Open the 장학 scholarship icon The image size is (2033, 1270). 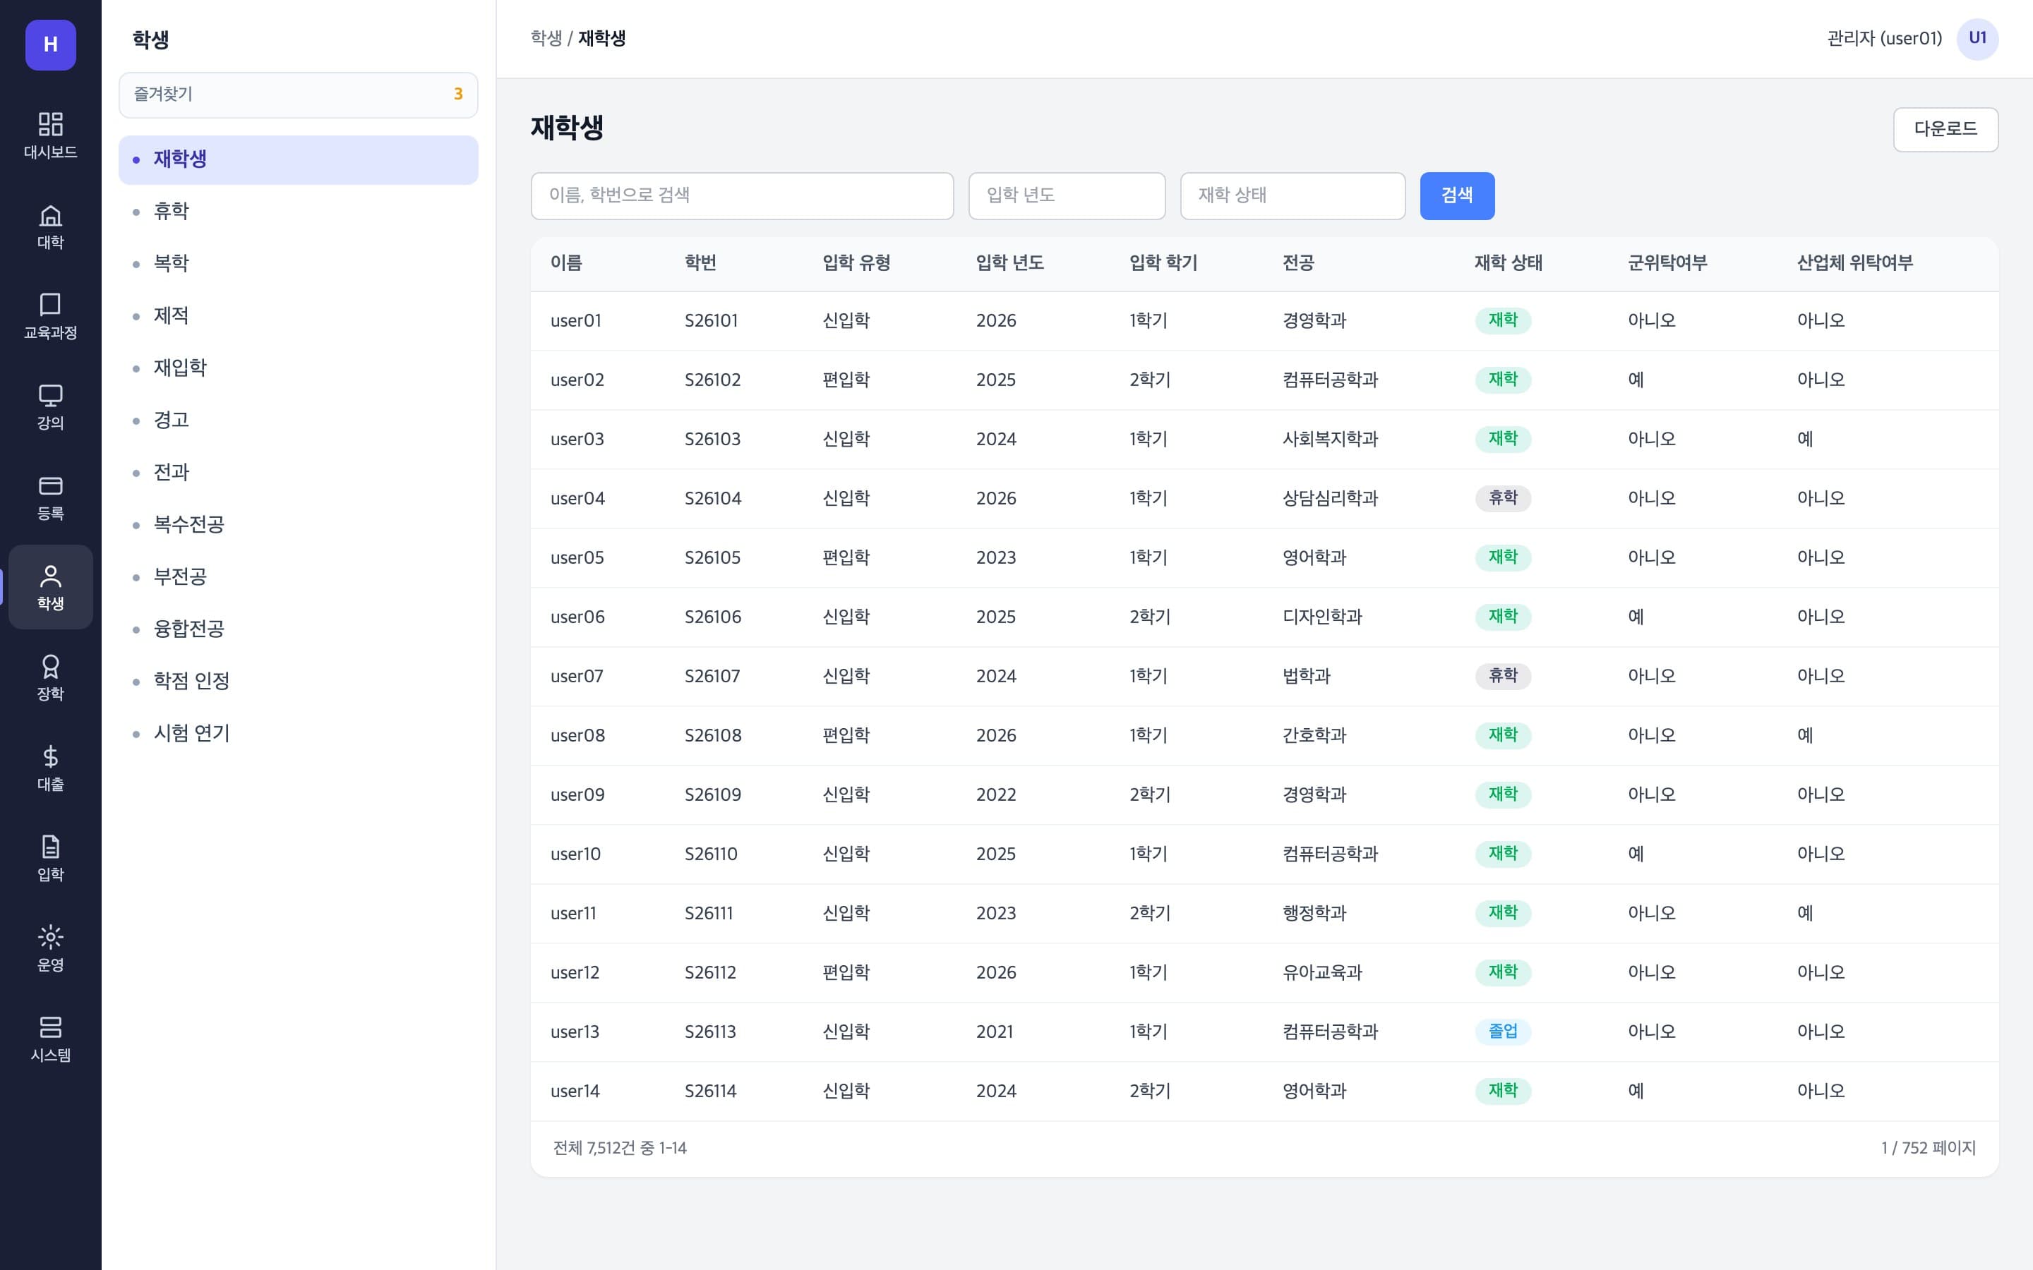pos(50,678)
